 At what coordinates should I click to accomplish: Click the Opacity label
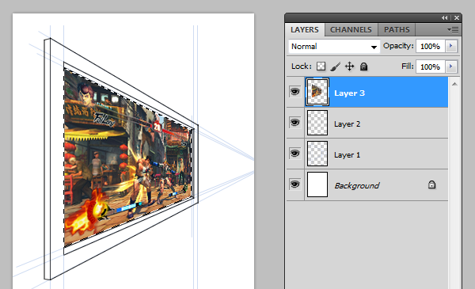tap(398, 46)
